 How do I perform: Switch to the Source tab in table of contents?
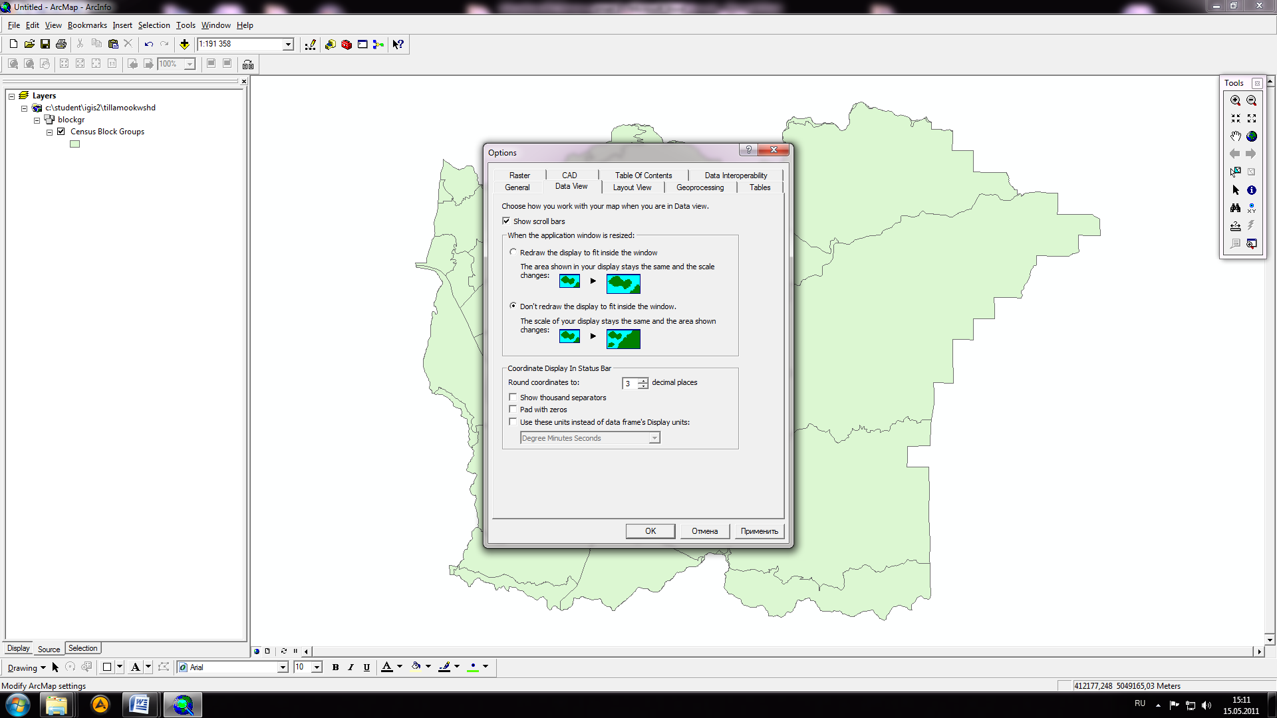[49, 650]
